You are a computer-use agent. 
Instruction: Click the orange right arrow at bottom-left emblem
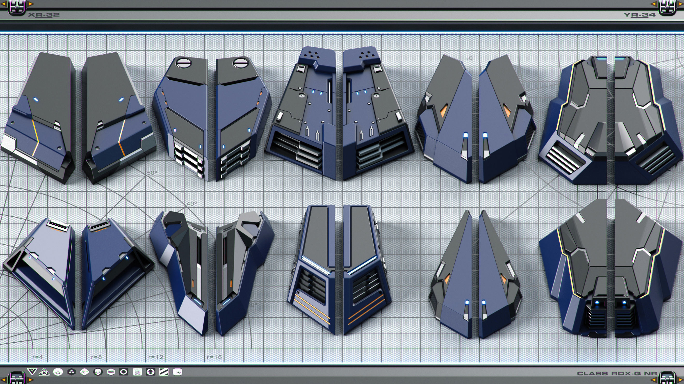pos(31,380)
